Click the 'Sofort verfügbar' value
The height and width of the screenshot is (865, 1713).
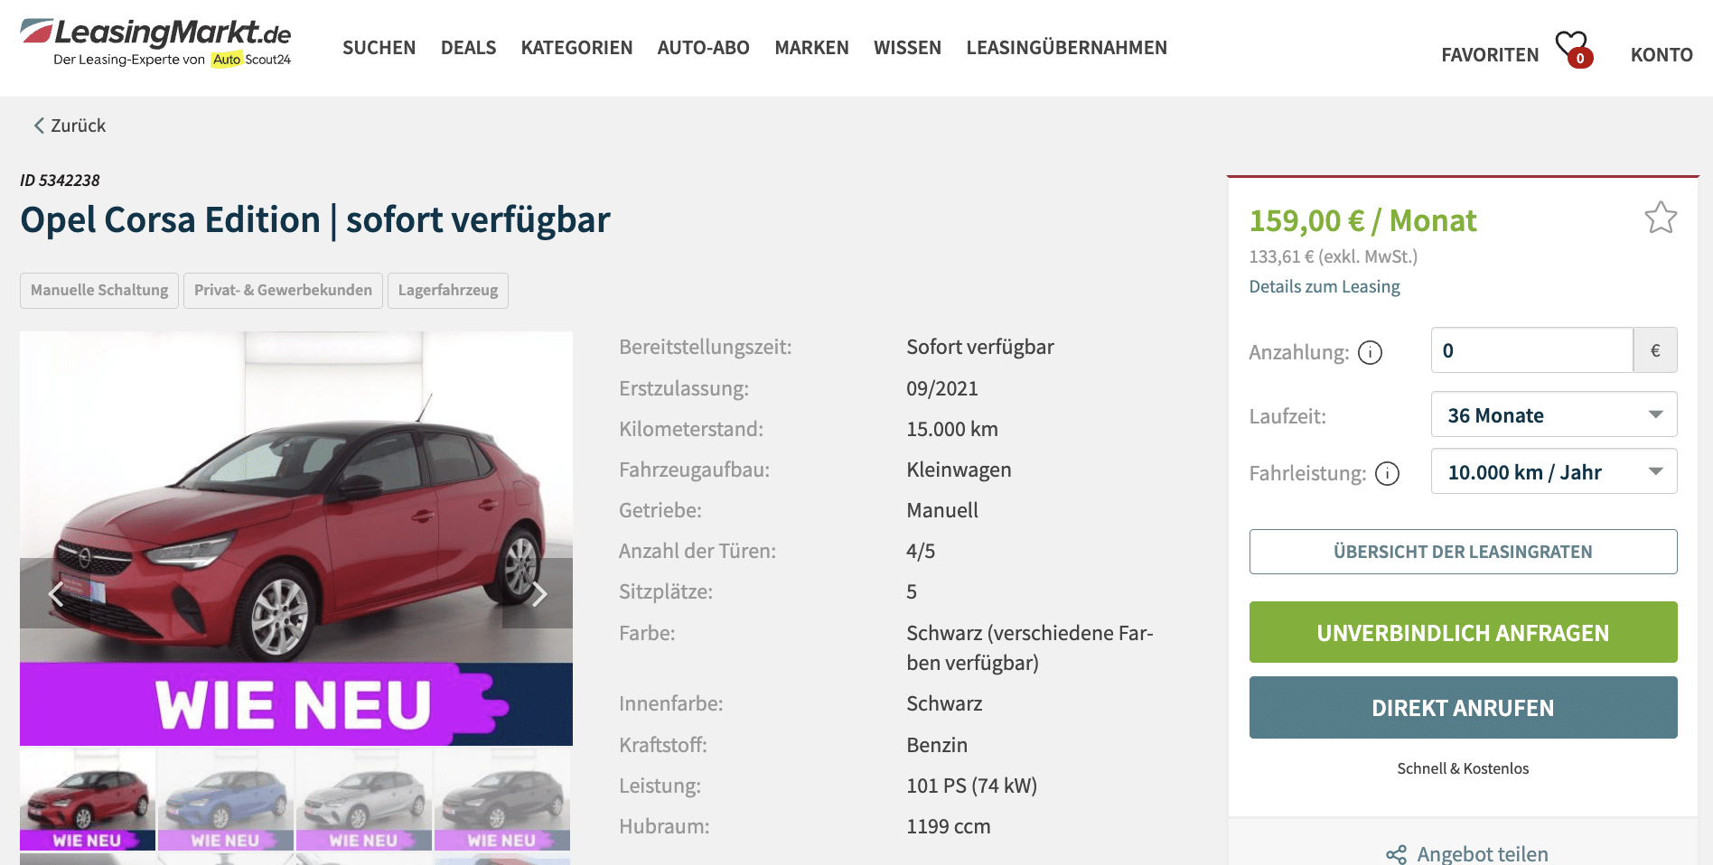tap(980, 348)
